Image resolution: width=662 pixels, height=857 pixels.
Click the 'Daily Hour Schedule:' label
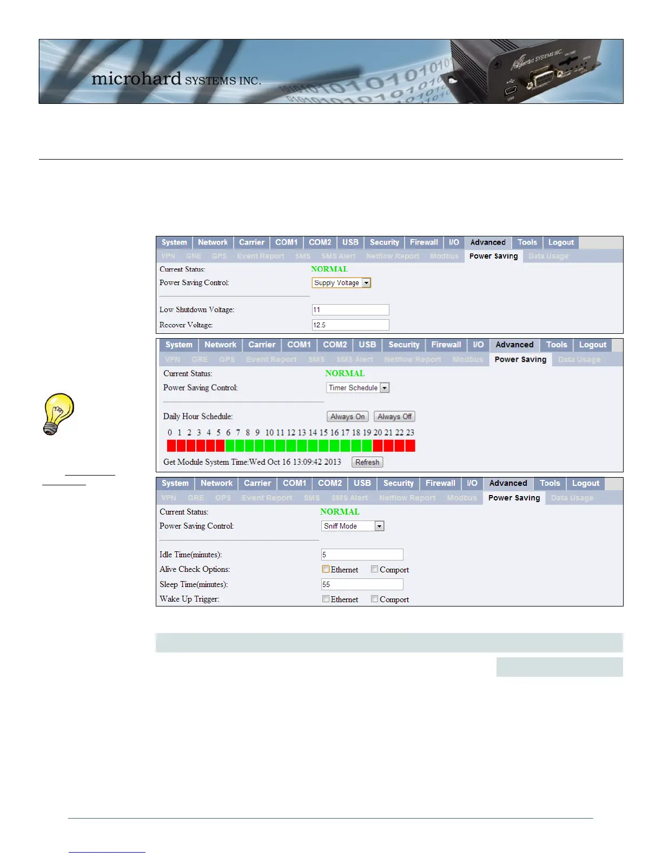click(198, 417)
